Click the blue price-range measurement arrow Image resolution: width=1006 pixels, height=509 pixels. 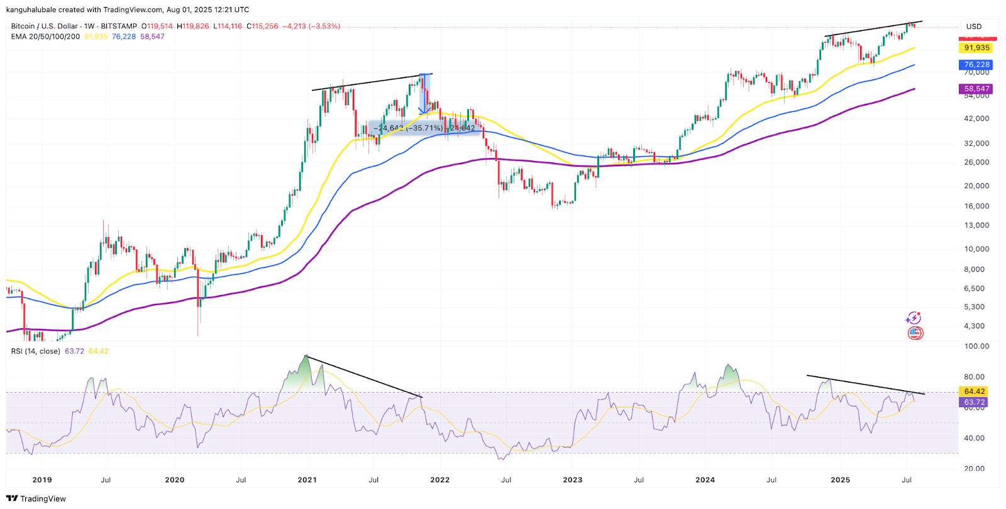tap(425, 93)
